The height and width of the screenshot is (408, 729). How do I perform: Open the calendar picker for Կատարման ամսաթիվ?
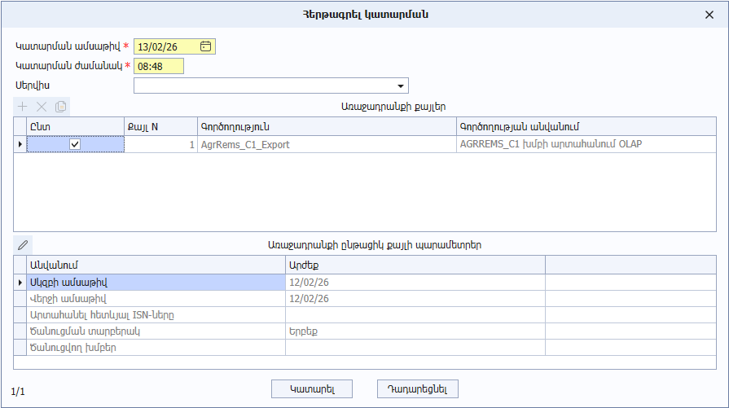[206, 46]
